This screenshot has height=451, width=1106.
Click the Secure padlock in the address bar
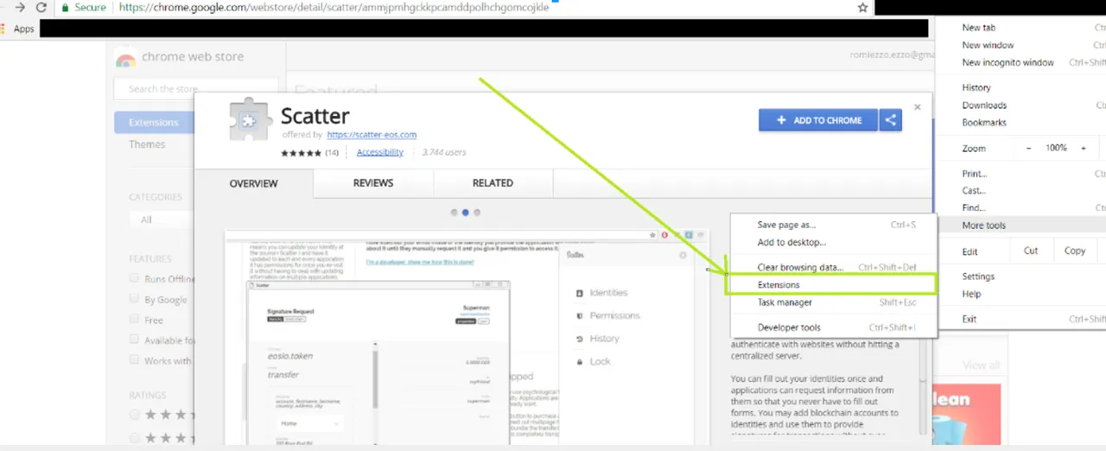click(65, 7)
